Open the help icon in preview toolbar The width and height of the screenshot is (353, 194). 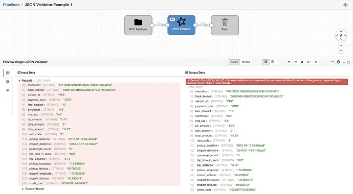click(338, 62)
